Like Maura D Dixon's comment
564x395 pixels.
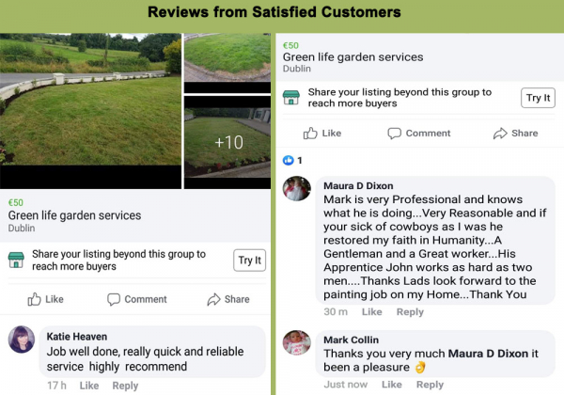[372, 311]
